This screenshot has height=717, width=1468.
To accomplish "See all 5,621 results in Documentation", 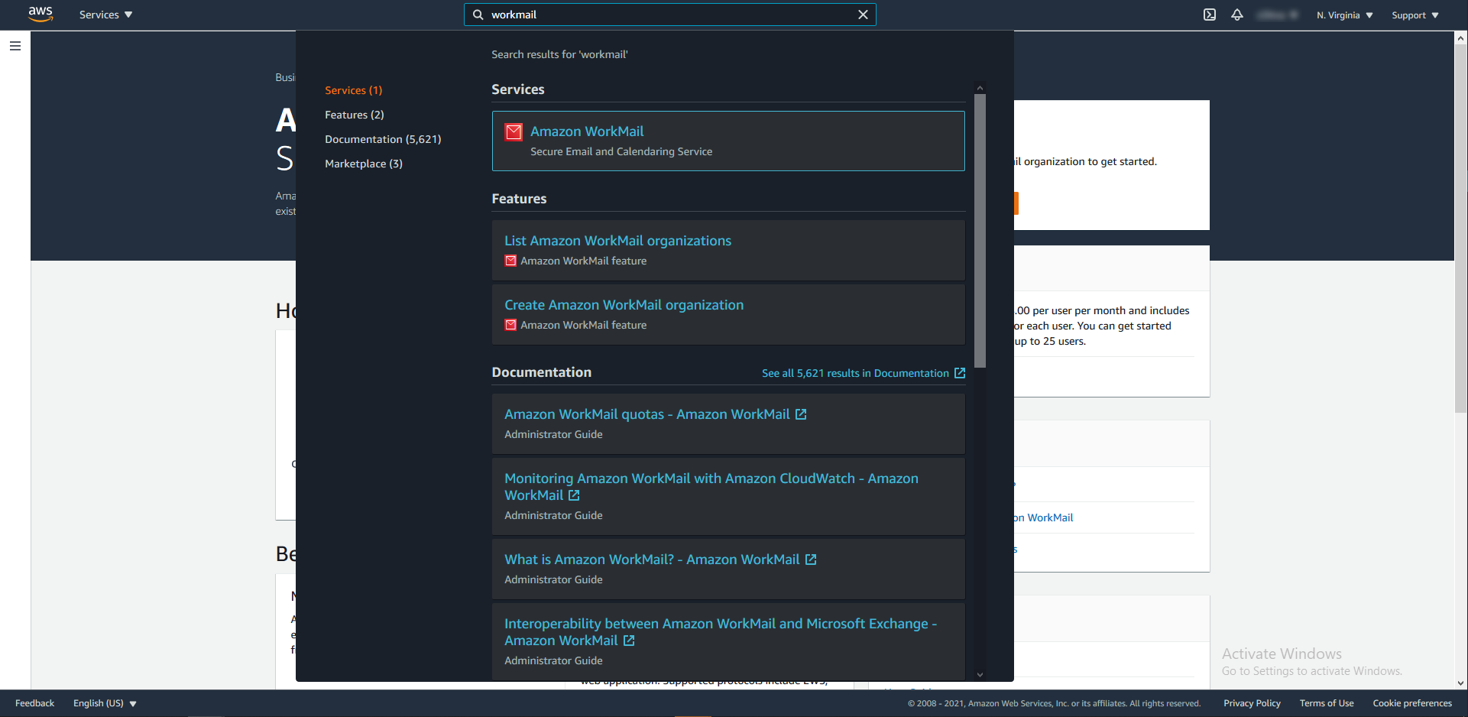I will coord(864,373).
